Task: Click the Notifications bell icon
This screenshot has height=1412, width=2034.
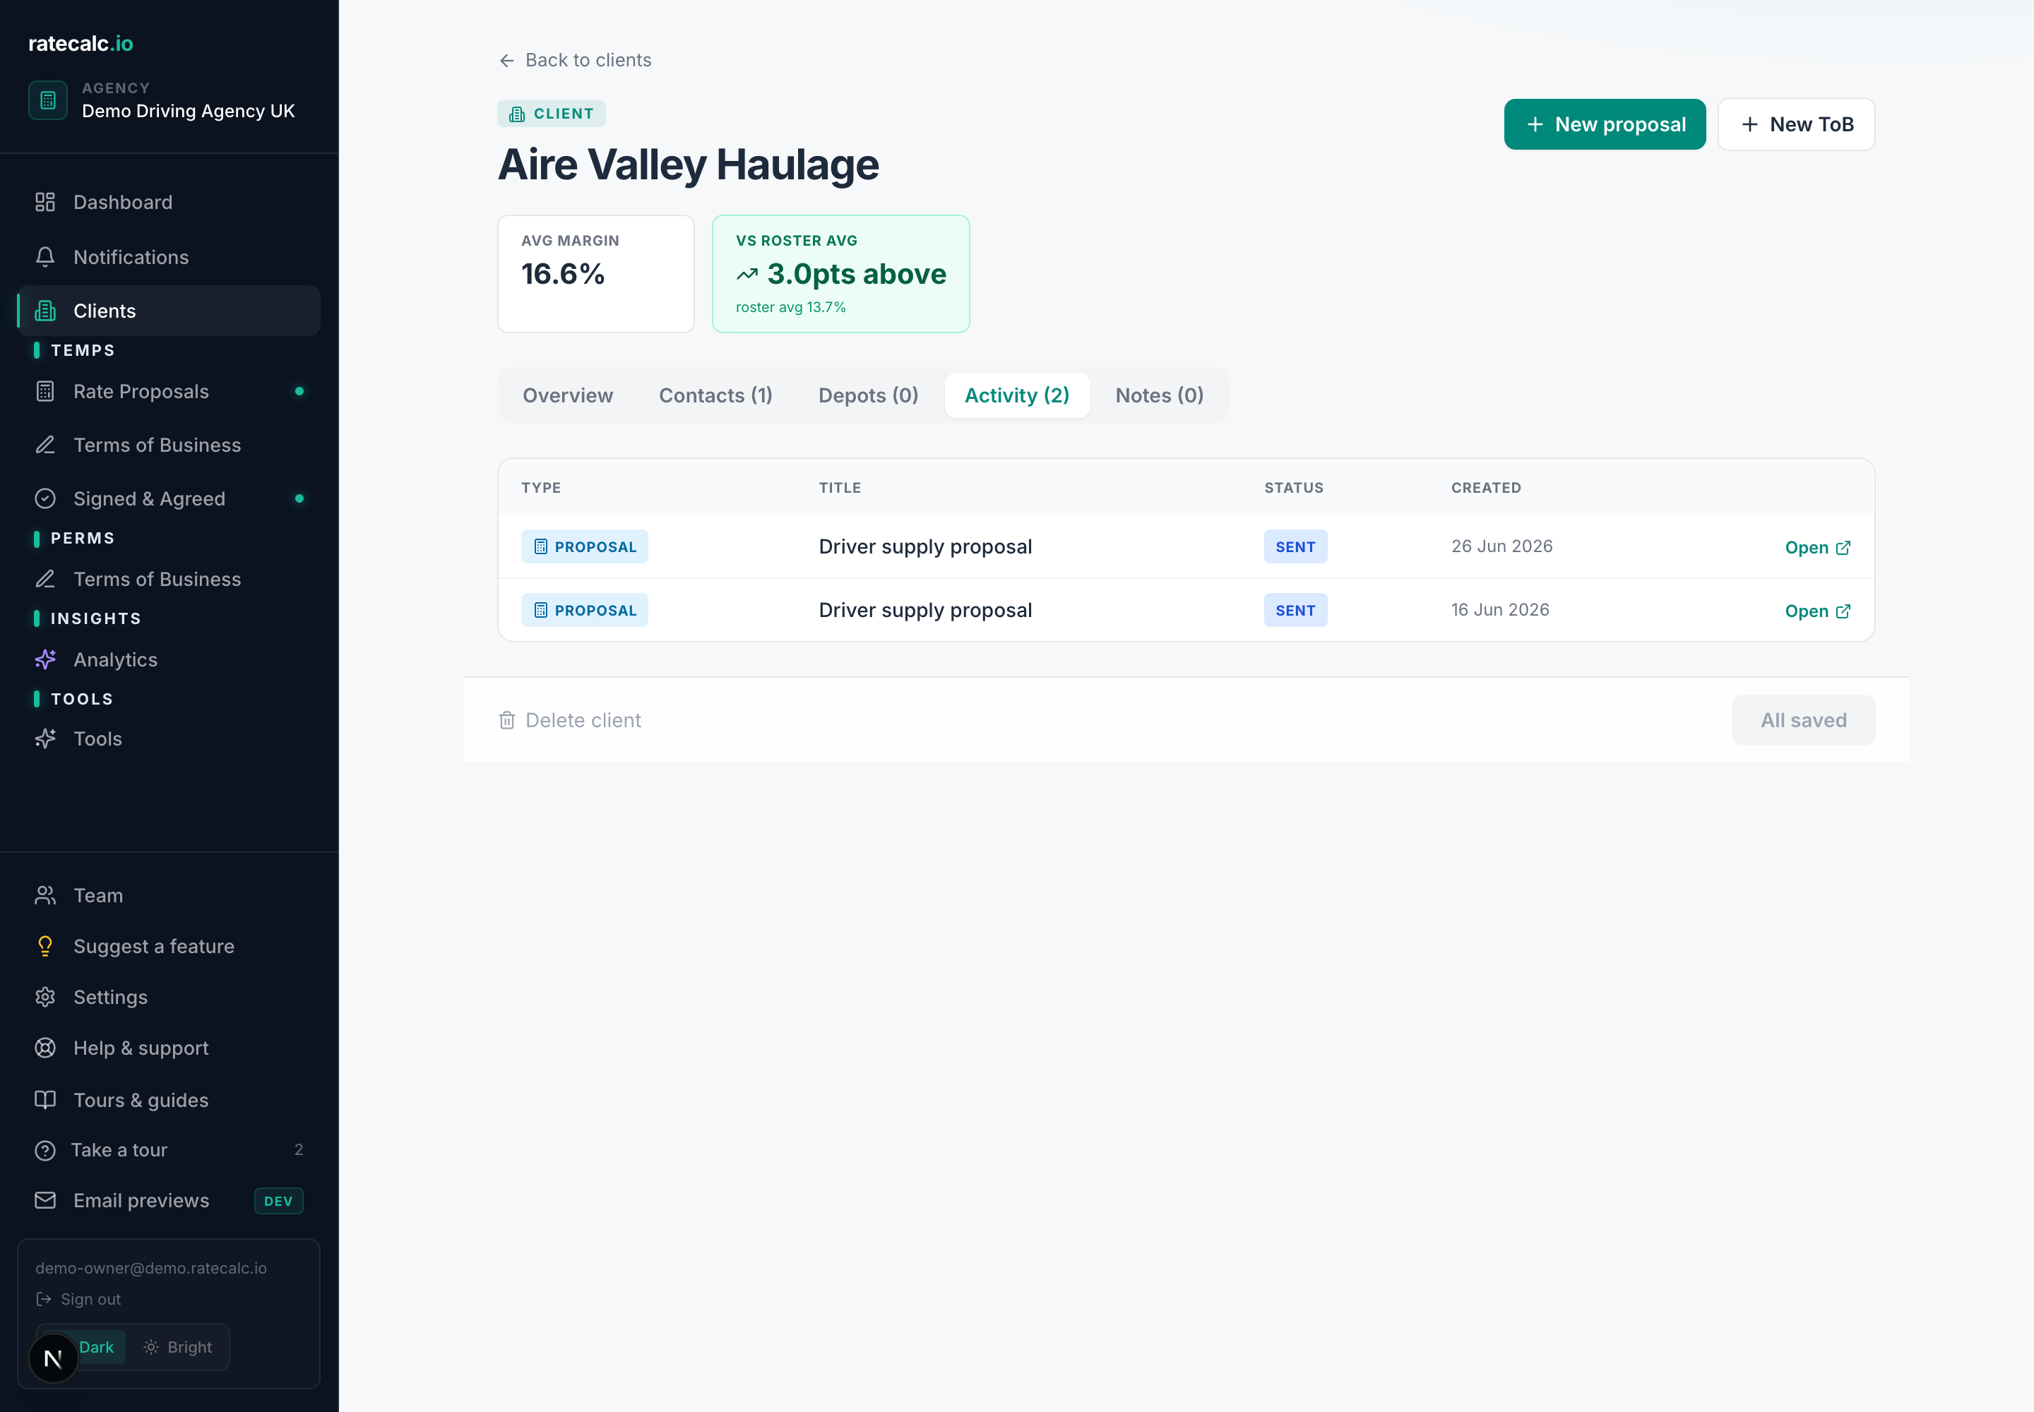Action: pyautogui.click(x=45, y=256)
